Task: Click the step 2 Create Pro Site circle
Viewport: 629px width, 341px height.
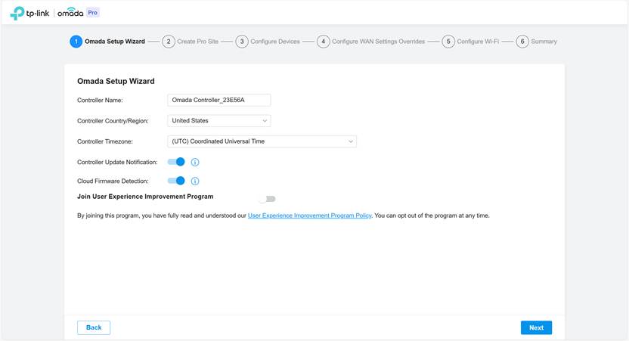Action: click(169, 42)
